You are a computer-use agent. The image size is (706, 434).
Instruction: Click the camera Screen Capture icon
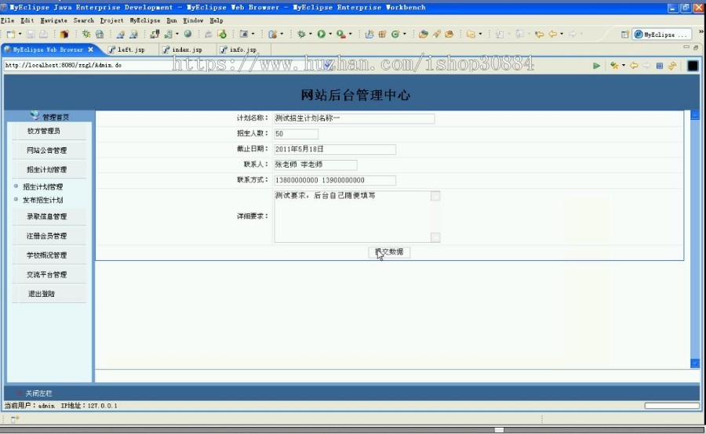tap(244, 34)
